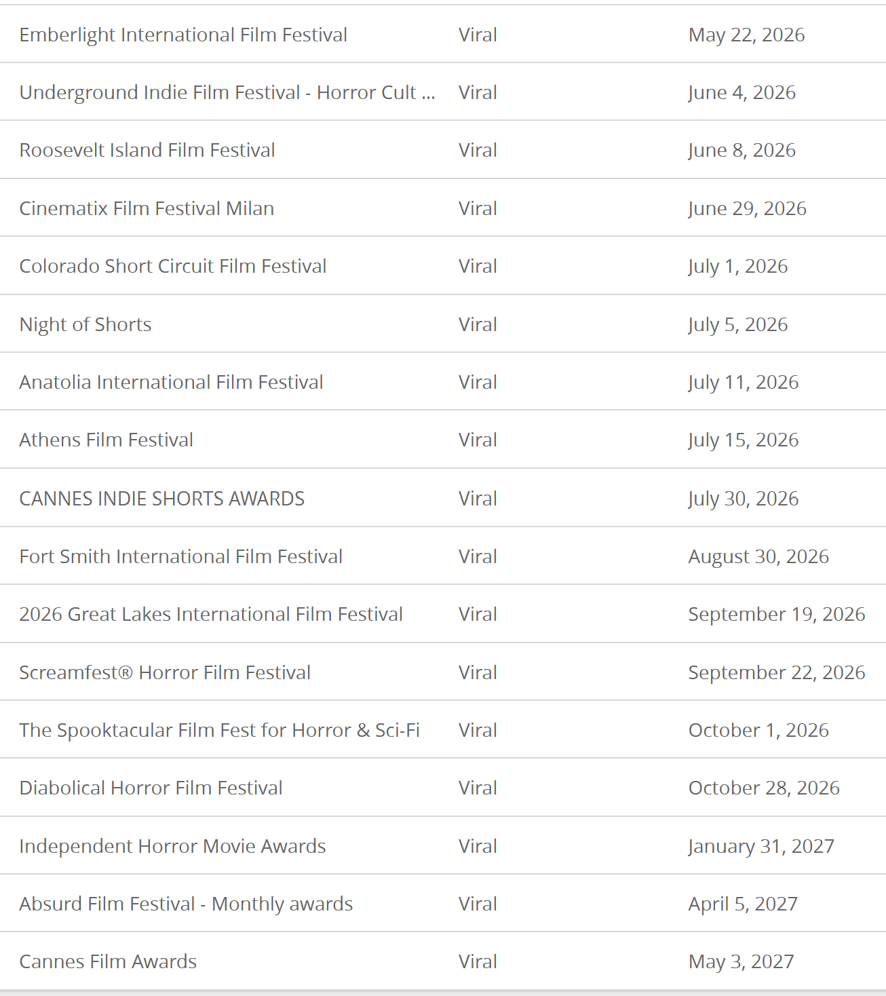886x996 pixels.
Task: Click the May 22, 2026 date cell
Action: [x=746, y=35]
